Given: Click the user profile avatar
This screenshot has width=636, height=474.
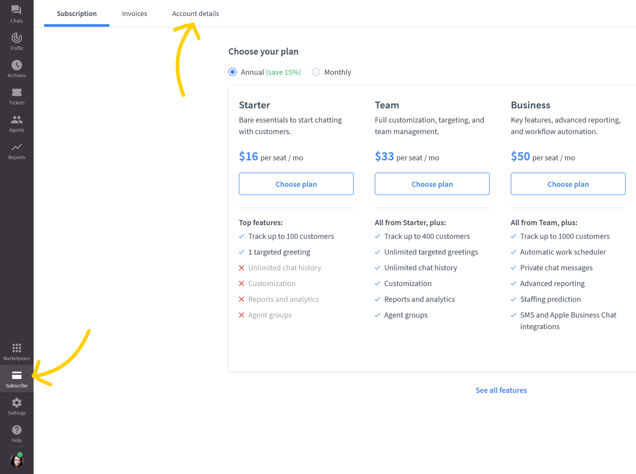Looking at the screenshot, I should click(x=16, y=460).
